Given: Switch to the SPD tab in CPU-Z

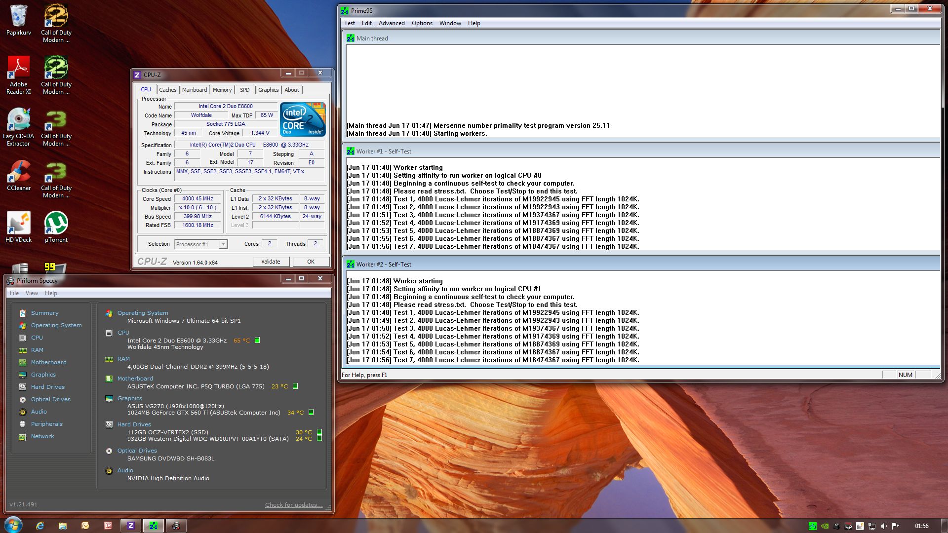Looking at the screenshot, I should tap(245, 90).
